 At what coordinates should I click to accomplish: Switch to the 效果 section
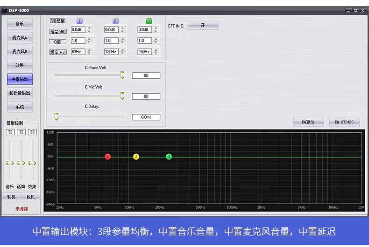click(20, 65)
